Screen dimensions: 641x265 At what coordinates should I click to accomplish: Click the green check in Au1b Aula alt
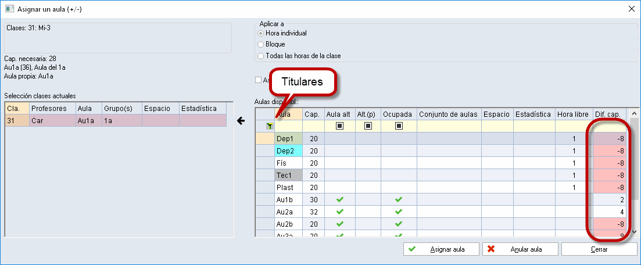point(339,199)
